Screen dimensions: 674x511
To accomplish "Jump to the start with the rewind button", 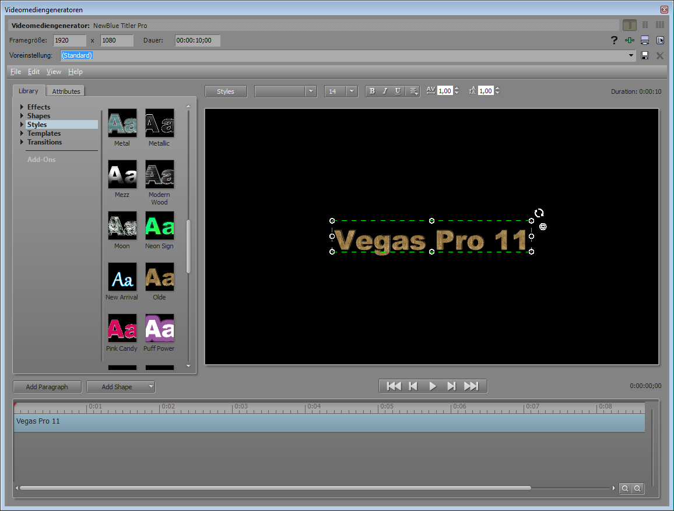I will [394, 386].
